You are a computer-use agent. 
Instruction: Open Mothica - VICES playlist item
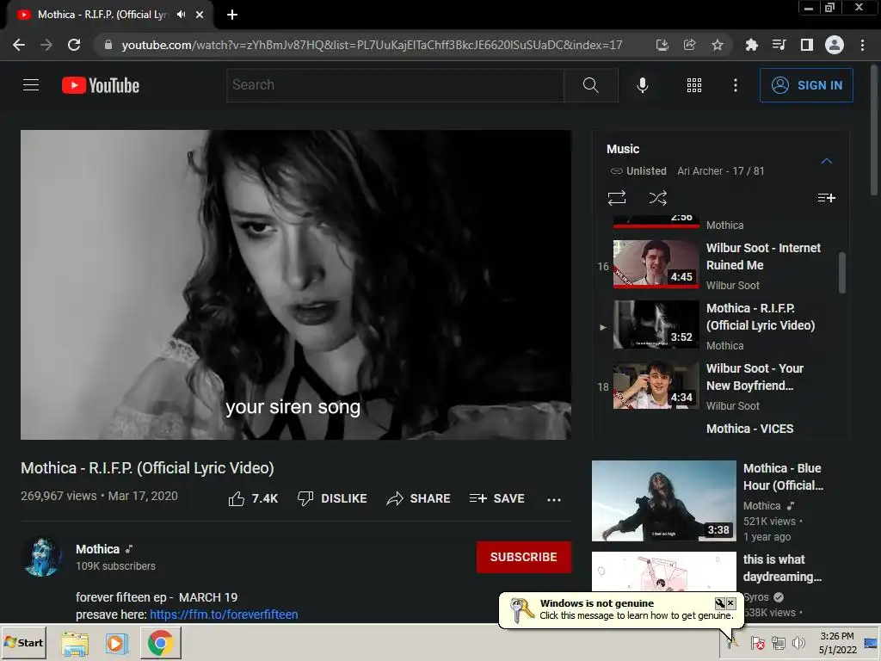749,429
